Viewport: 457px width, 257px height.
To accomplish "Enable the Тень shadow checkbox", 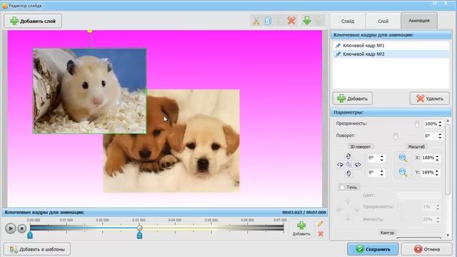I will (342, 187).
